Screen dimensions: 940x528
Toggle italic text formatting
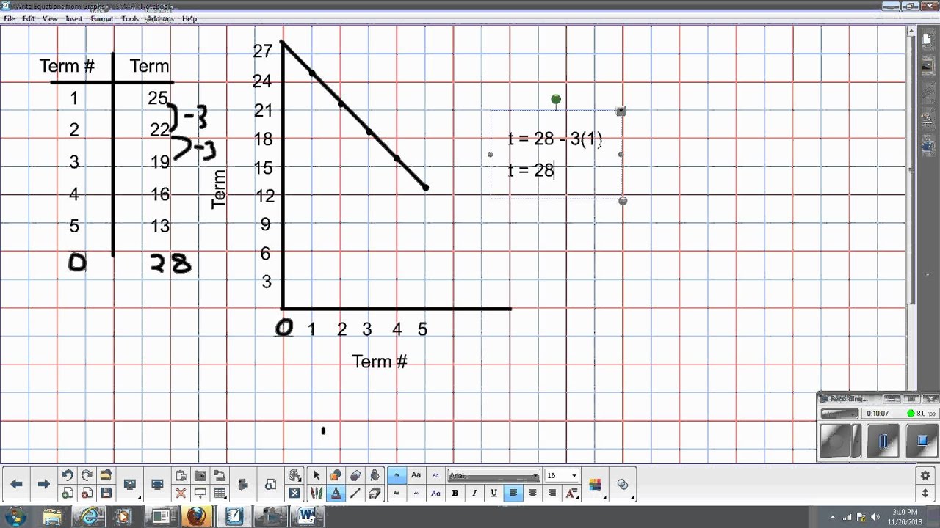point(474,493)
